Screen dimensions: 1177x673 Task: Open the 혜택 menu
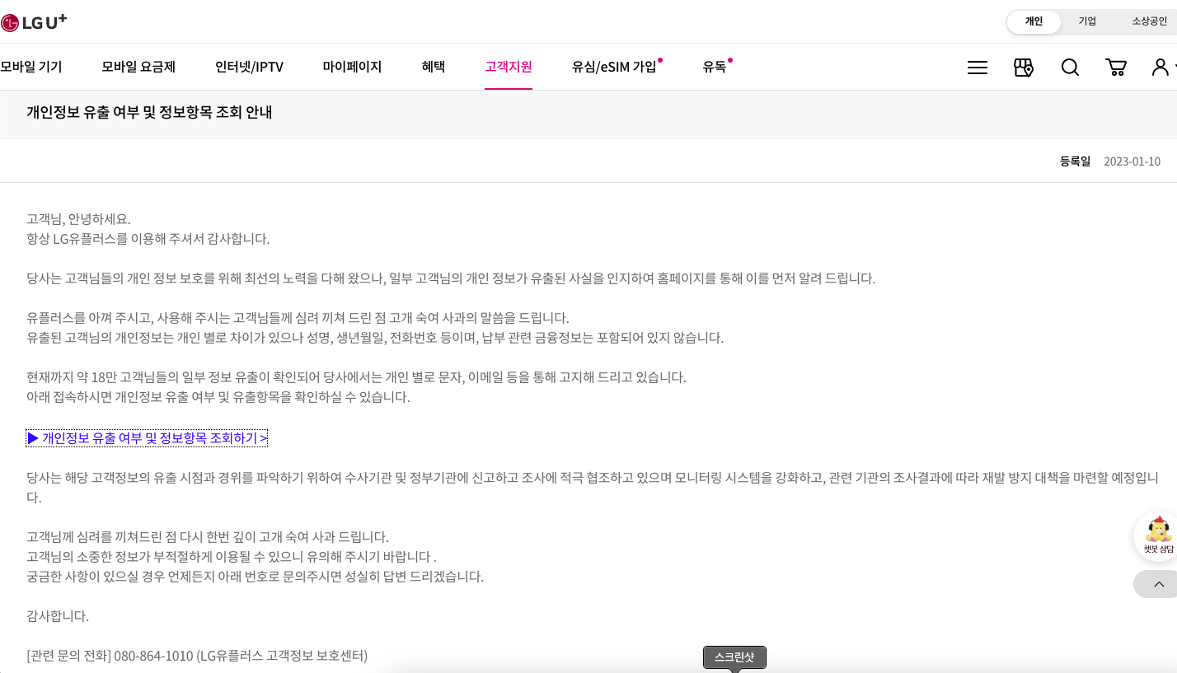coord(434,68)
